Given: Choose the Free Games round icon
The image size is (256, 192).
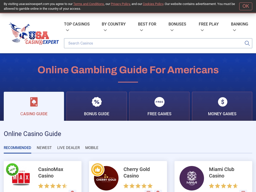Looking at the screenshot, I should [159, 102].
